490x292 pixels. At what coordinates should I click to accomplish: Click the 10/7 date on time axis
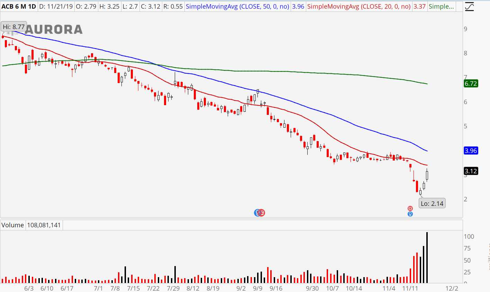(333, 288)
